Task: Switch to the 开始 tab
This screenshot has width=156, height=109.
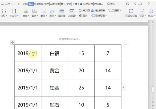Action: pos(25,4)
